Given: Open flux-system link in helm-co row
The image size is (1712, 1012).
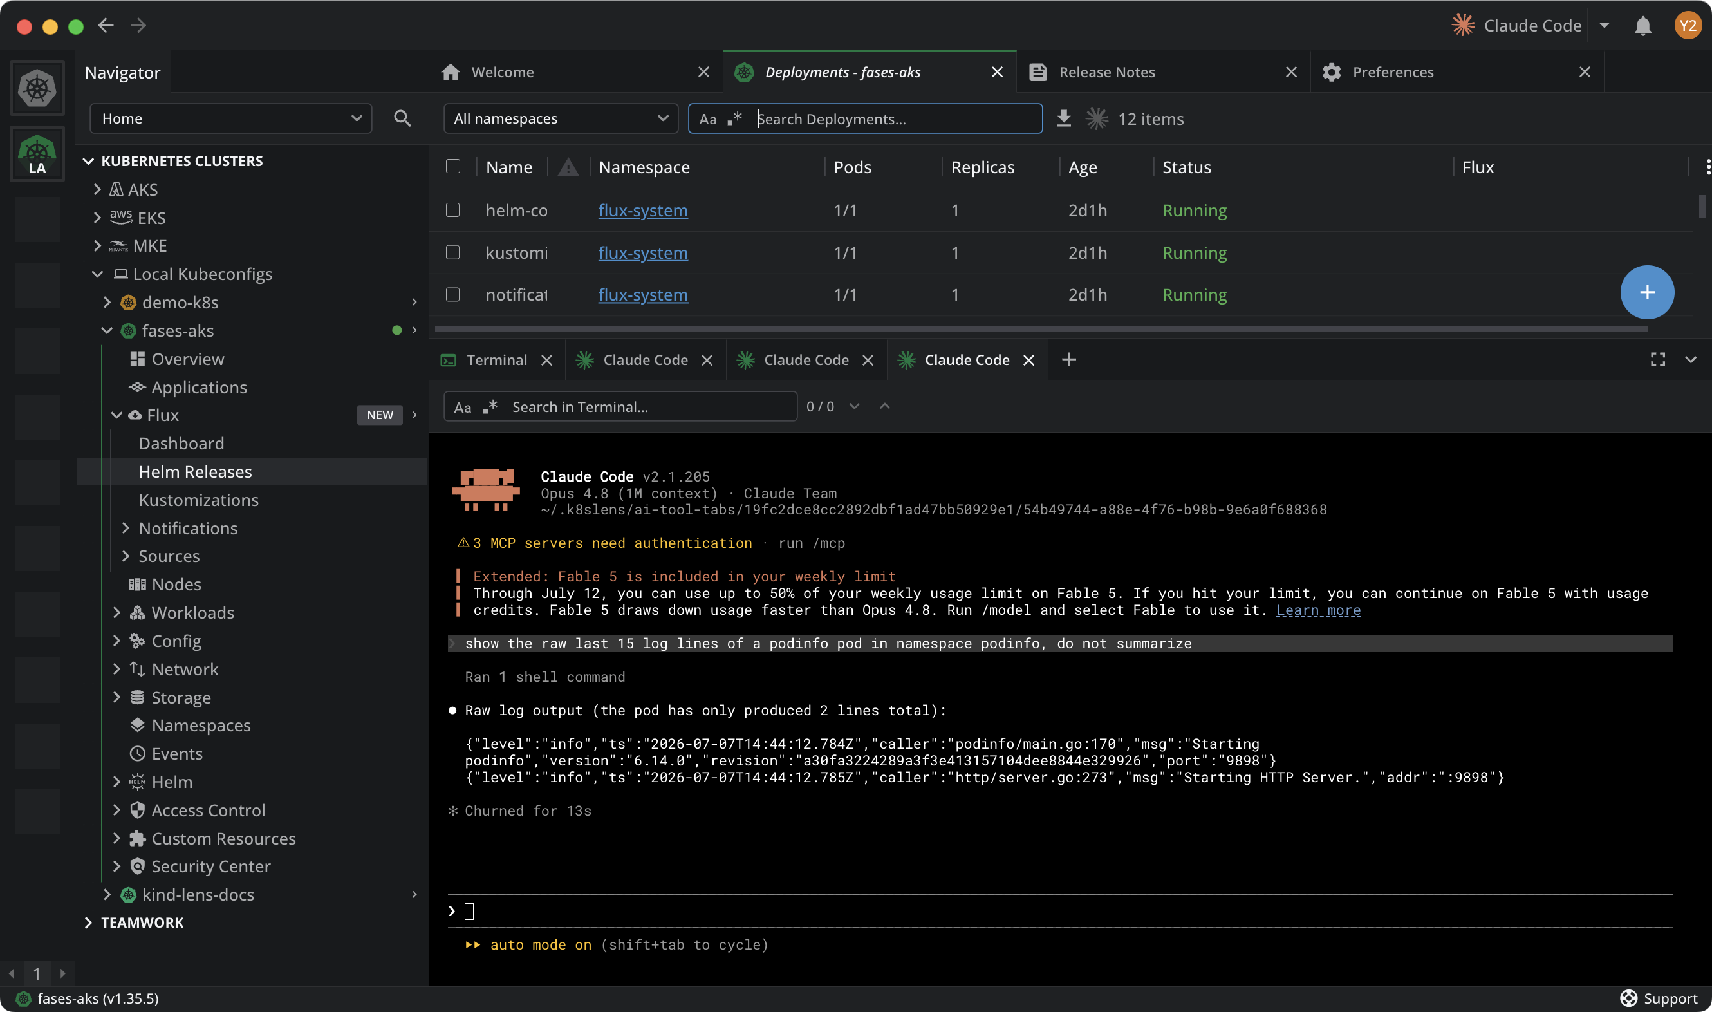Looking at the screenshot, I should click(x=643, y=211).
